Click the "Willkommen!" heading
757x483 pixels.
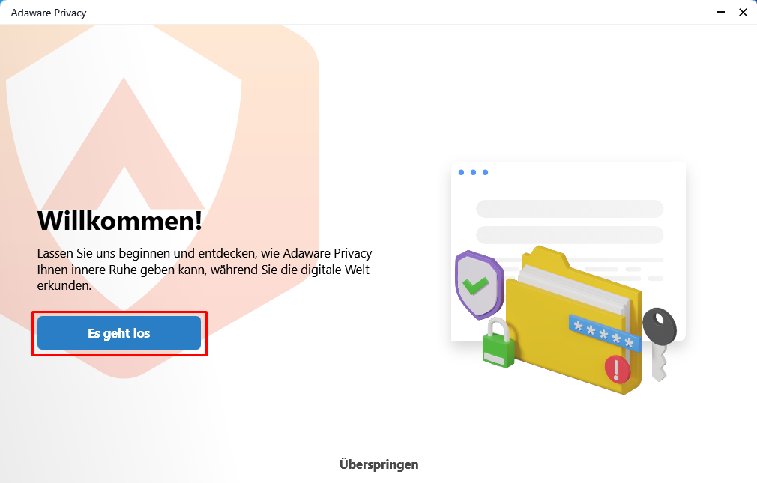click(x=120, y=221)
